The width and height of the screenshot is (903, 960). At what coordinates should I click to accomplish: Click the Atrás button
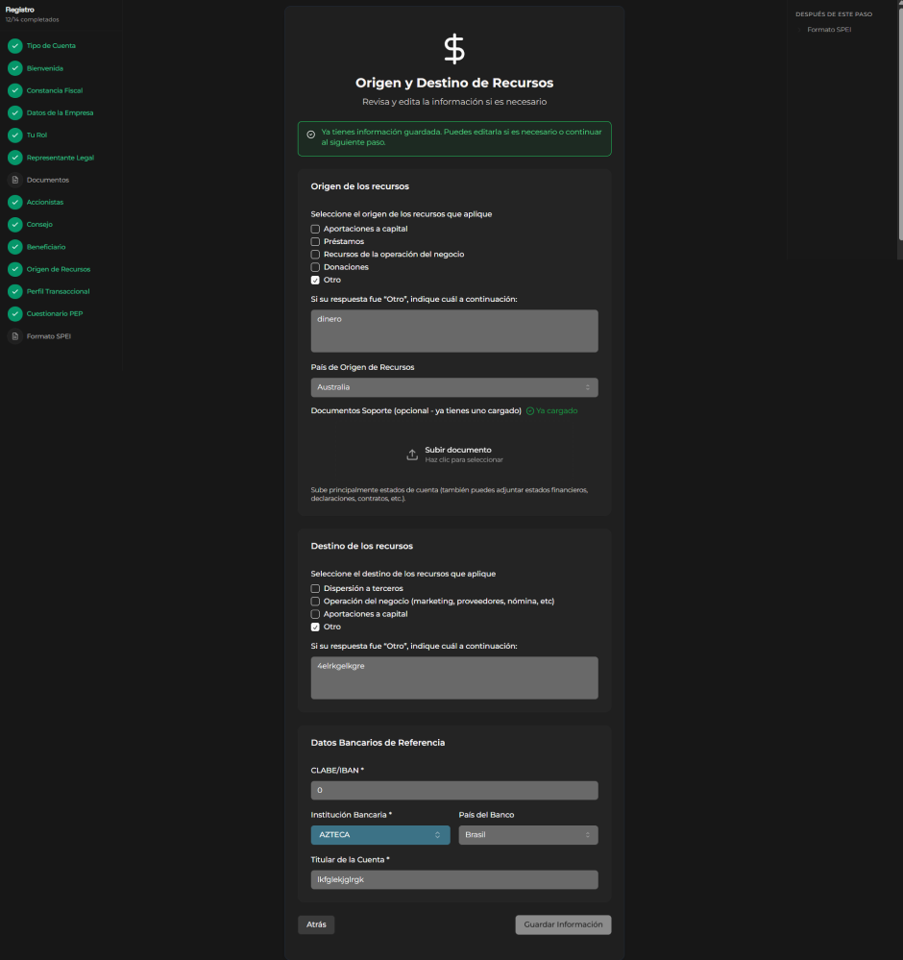pos(316,924)
